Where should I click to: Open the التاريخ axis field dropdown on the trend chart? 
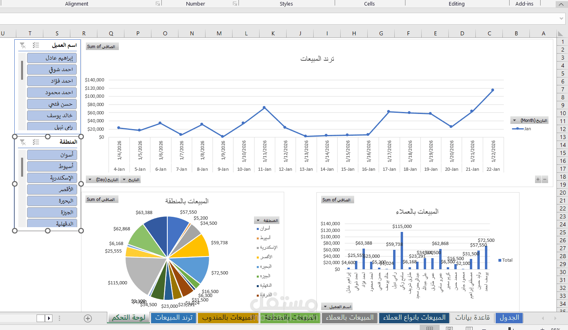click(130, 180)
